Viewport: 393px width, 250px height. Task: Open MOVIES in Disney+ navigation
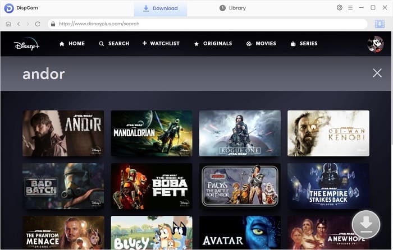pos(261,44)
